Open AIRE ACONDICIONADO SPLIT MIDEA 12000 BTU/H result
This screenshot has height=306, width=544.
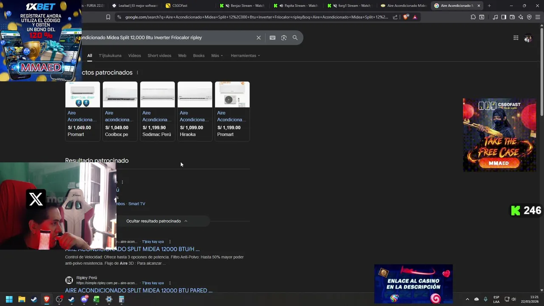[132, 249]
